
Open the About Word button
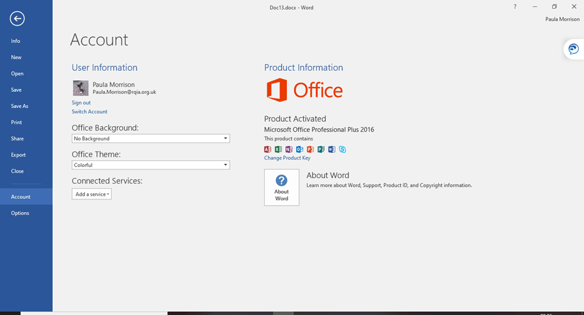(281, 187)
